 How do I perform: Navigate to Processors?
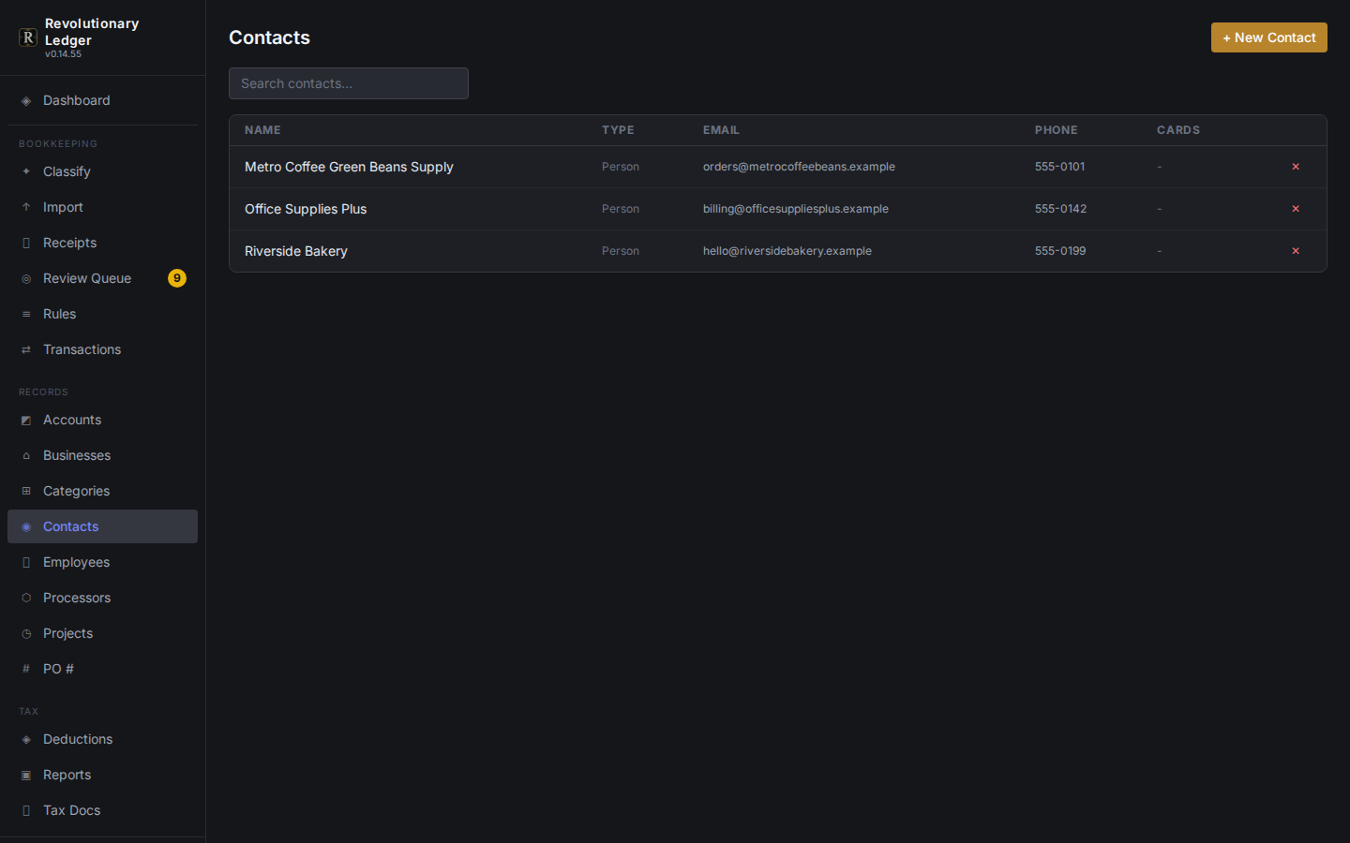(102, 599)
